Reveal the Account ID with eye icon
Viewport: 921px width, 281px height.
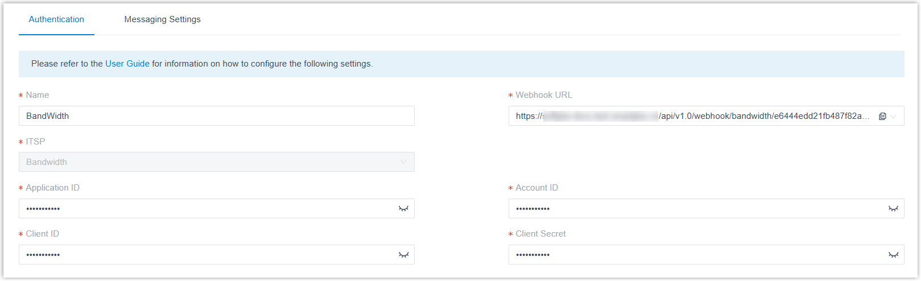(893, 209)
